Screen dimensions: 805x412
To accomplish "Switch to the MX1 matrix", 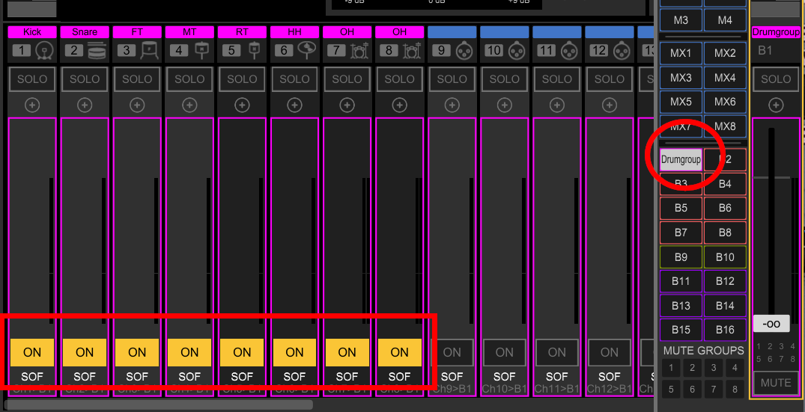I will [x=681, y=53].
